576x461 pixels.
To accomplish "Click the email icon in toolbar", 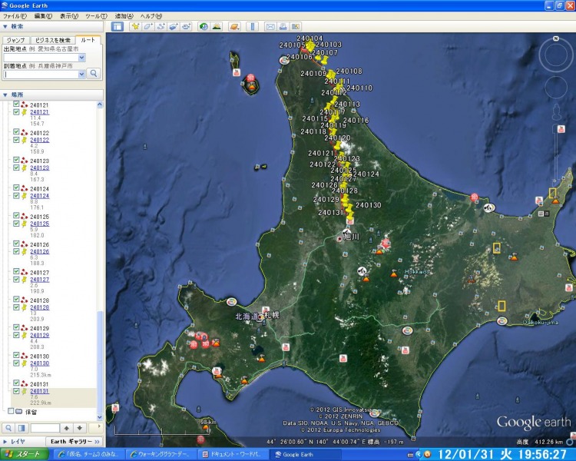I will 270,26.
